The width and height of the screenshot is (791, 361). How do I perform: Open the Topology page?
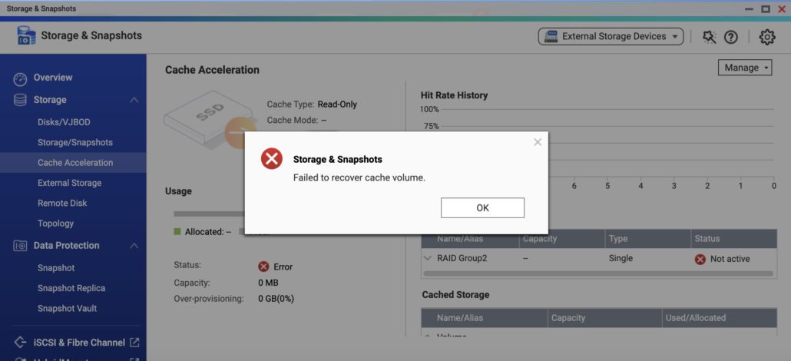(55, 224)
